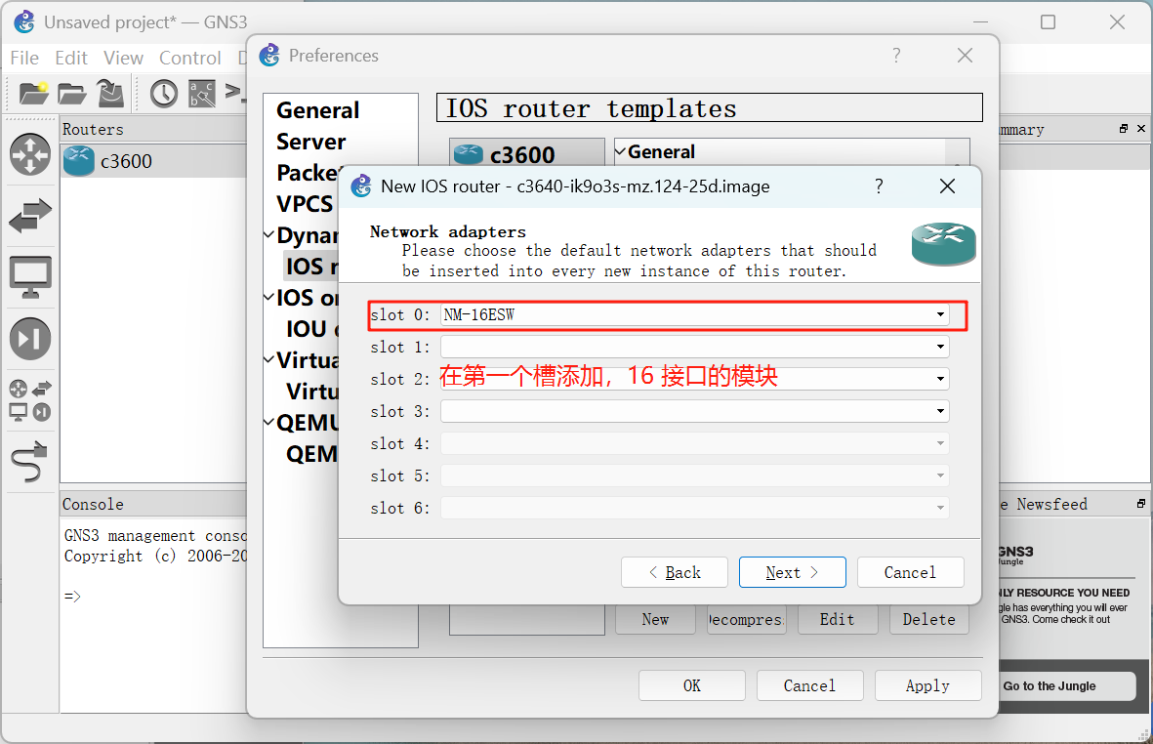Click Go to the Jungle button
Viewport: 1153px width, 744px height.
point(1066,686)
